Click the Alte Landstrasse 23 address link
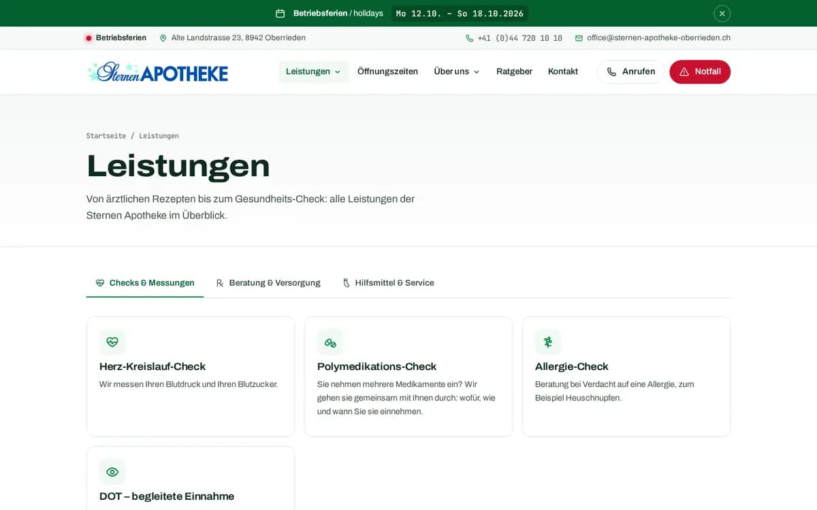Image resolution: width=817 pixels, height=510 pixels. click(x=238, y=38)
